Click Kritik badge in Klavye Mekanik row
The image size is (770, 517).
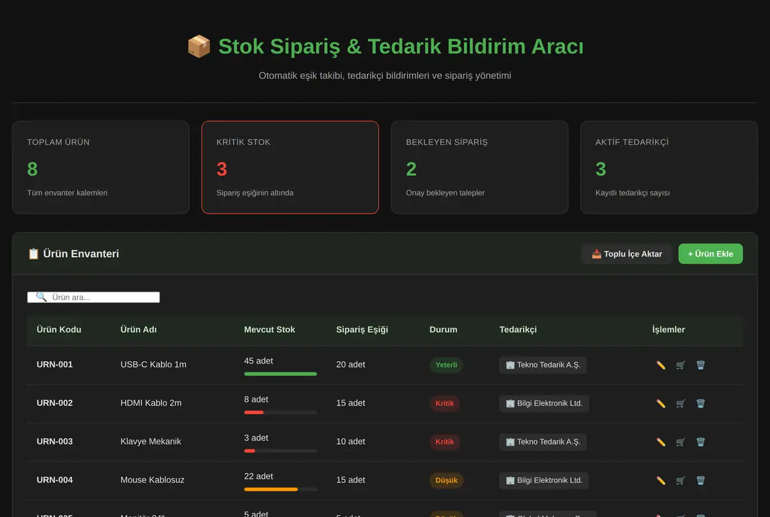[x=445, y=442]
